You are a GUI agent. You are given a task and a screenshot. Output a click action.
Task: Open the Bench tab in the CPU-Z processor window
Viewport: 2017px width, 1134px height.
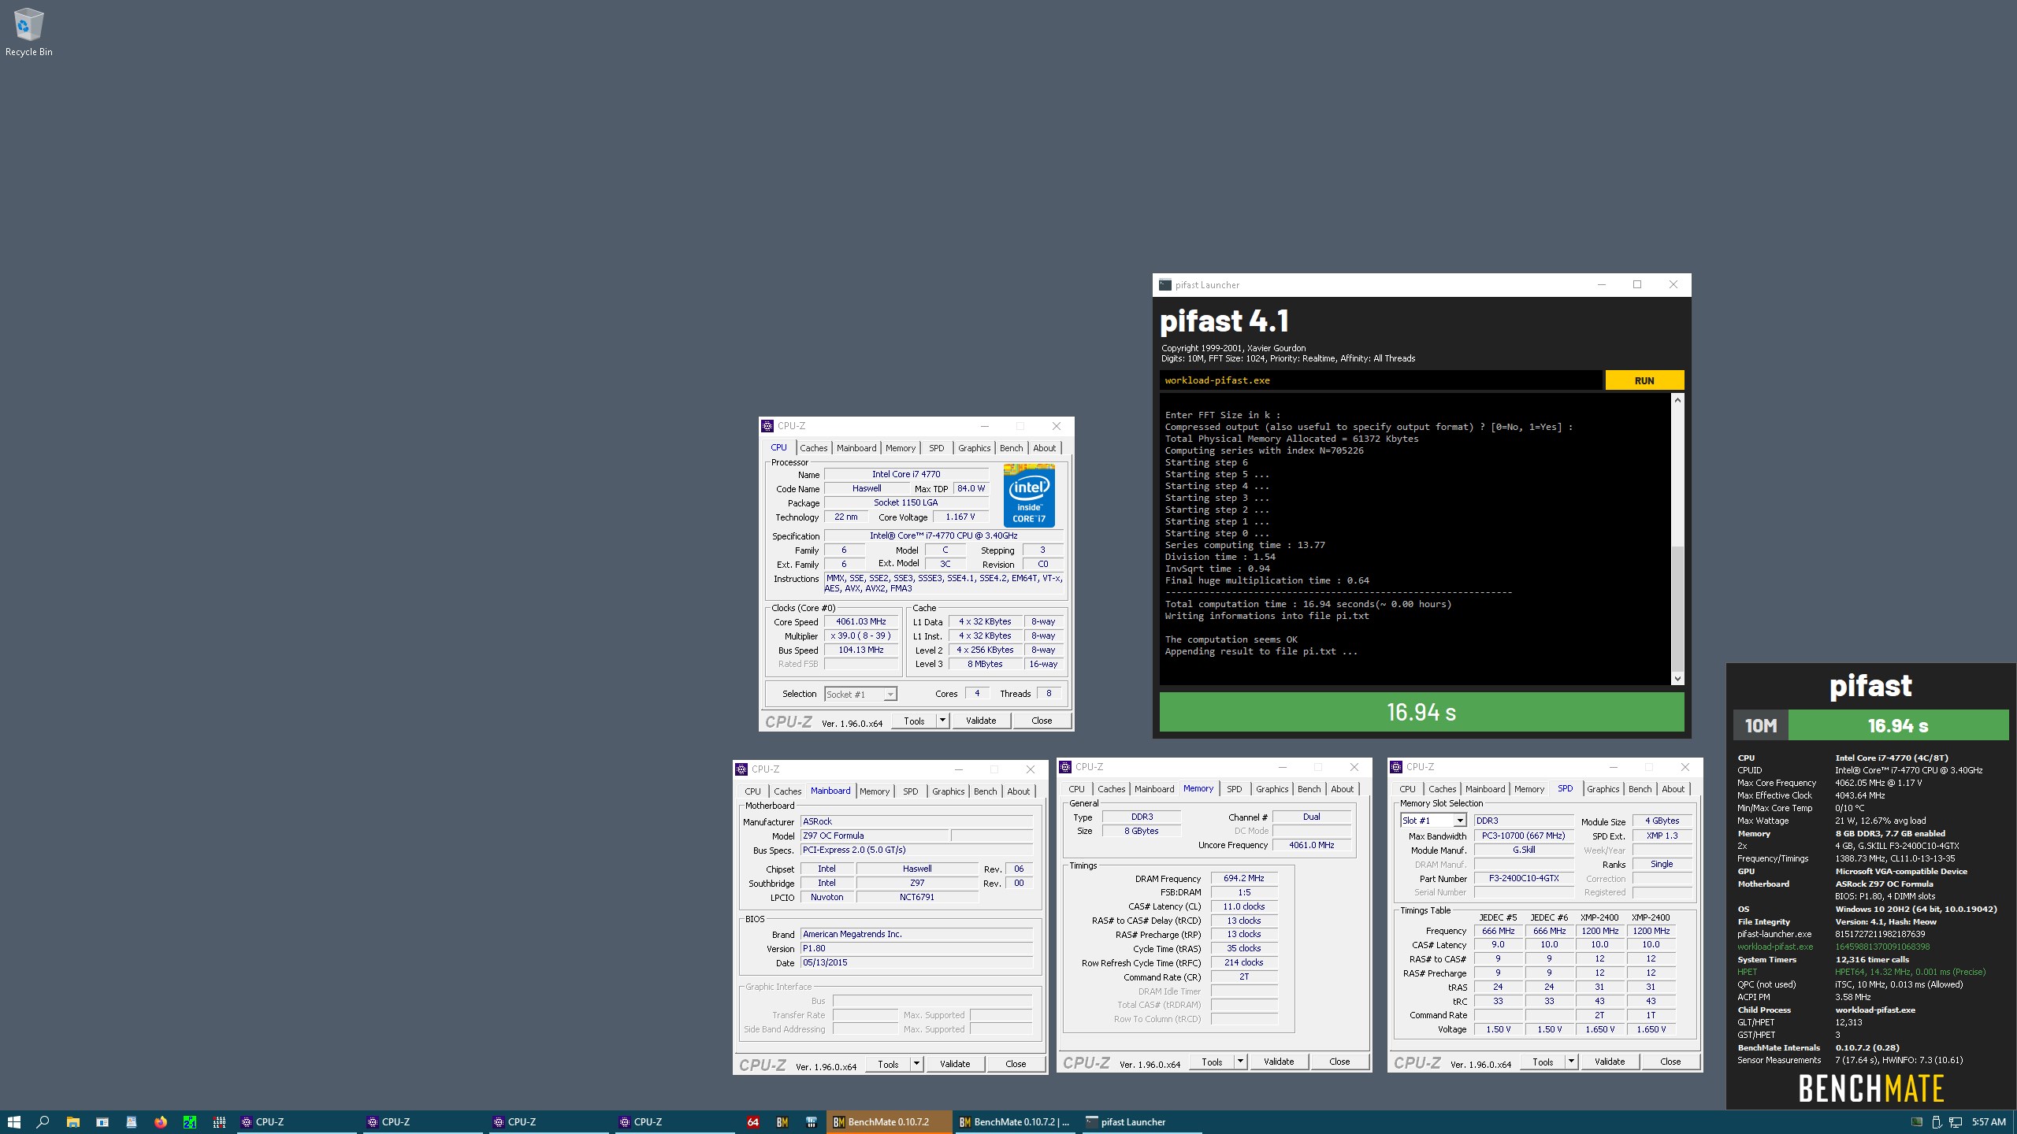coord(1011,448)
